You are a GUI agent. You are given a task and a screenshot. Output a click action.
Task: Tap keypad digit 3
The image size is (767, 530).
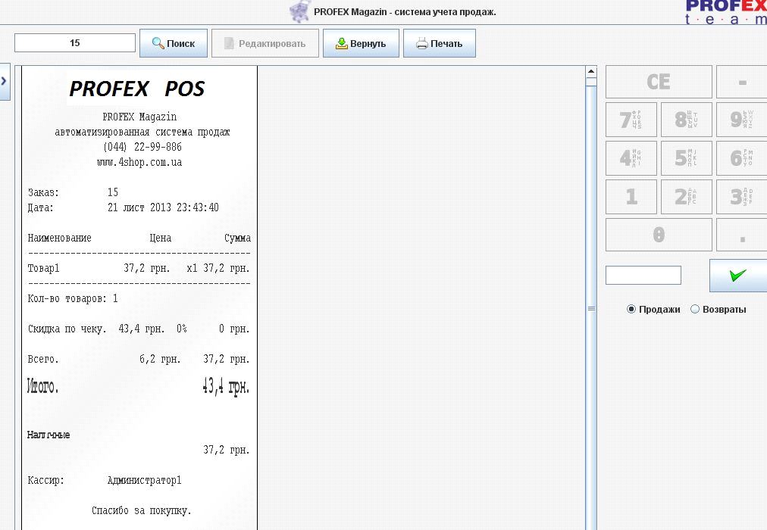point(741,196)
